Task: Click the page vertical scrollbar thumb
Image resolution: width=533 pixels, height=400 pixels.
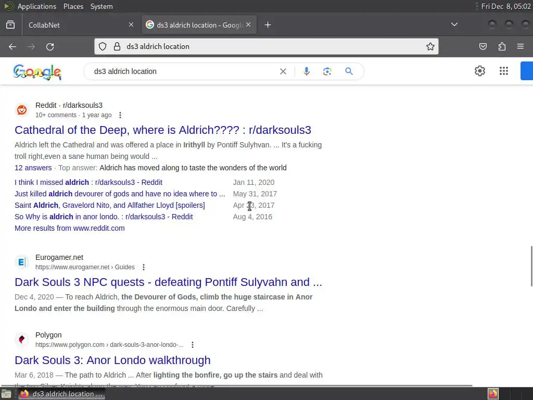Action: (x=531, y=266)
